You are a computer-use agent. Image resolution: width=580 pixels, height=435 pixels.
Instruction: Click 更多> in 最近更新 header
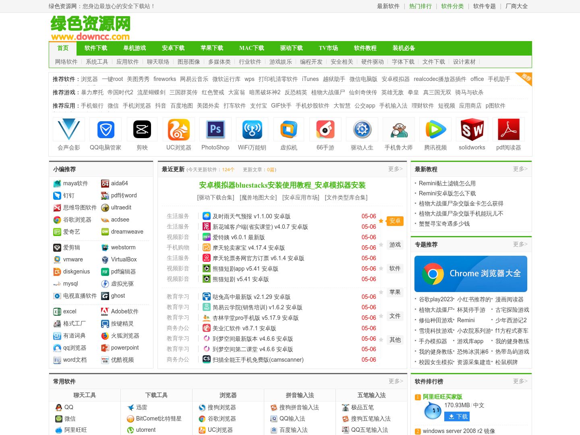point(396,169)
